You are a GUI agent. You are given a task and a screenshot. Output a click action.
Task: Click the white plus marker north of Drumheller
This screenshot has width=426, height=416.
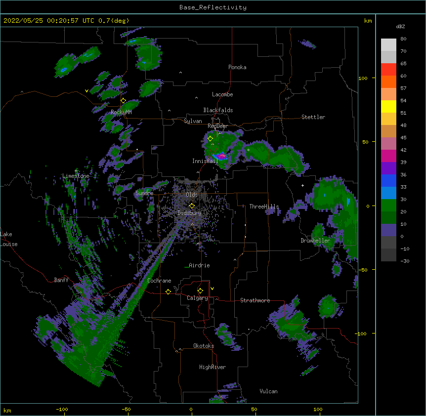coord(302,185)
